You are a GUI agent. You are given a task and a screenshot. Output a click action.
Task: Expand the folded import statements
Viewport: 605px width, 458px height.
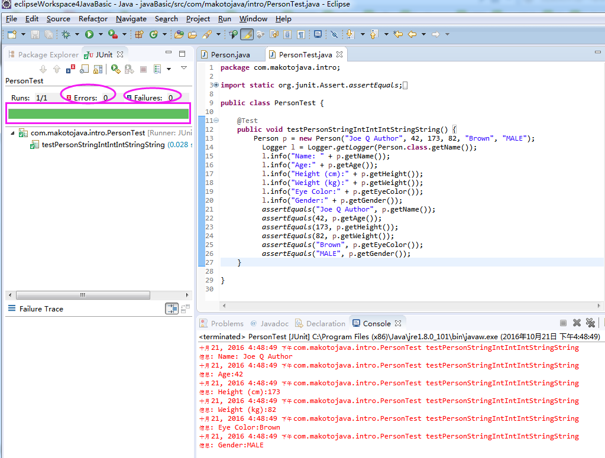[x=216, y=85]
